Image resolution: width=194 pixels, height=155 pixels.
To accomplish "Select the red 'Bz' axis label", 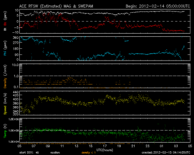I will click(5, 24).
